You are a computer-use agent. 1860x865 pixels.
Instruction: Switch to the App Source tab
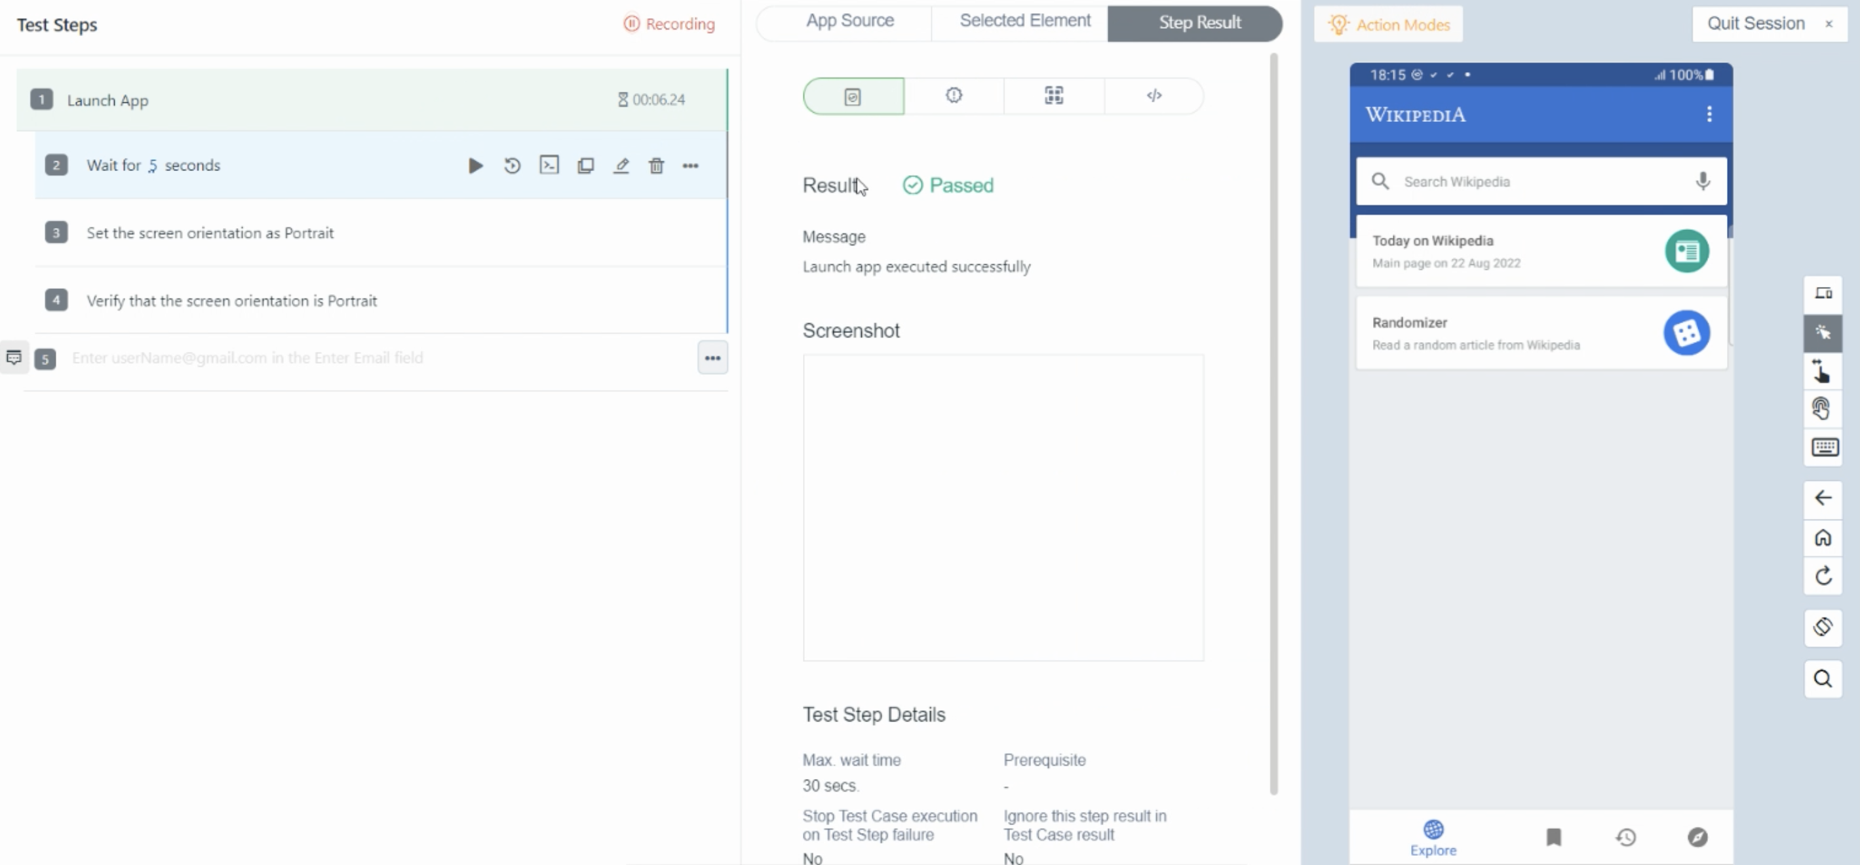coord(849,21)
